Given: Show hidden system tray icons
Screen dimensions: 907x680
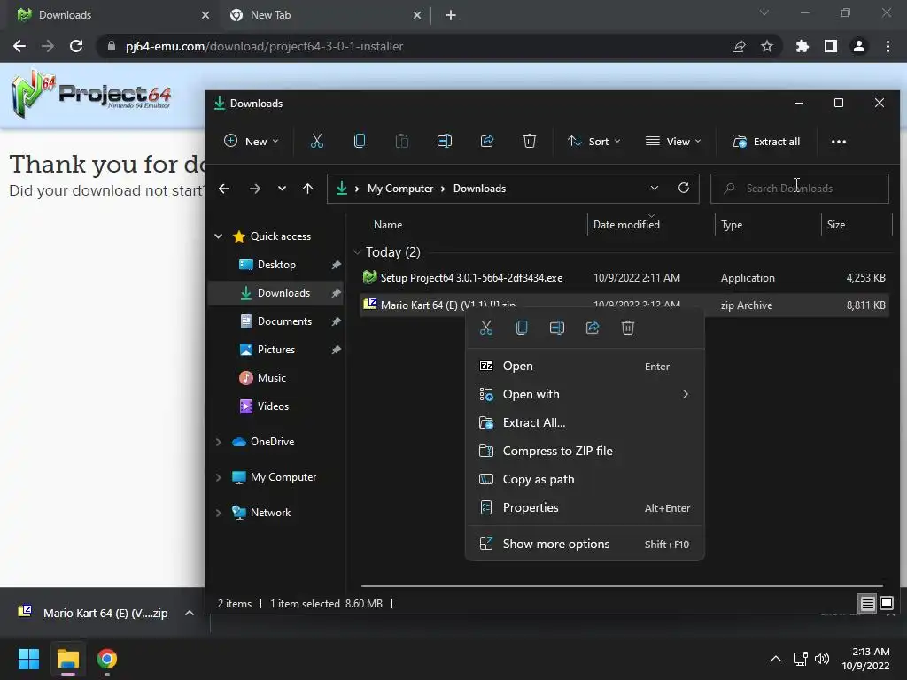Looking at the screenshot, I should point(776,659).
